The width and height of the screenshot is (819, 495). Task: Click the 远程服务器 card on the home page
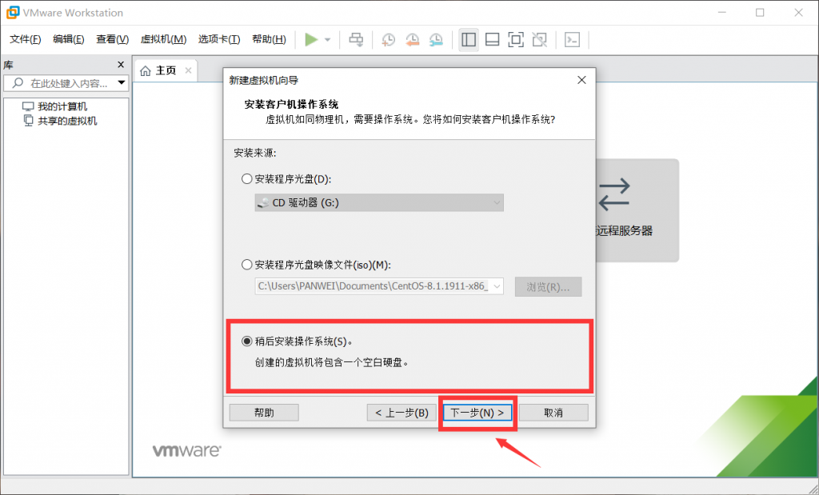coord(637,210)
